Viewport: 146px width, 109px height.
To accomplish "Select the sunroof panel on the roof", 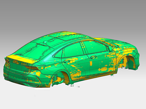I will [67, 36].
